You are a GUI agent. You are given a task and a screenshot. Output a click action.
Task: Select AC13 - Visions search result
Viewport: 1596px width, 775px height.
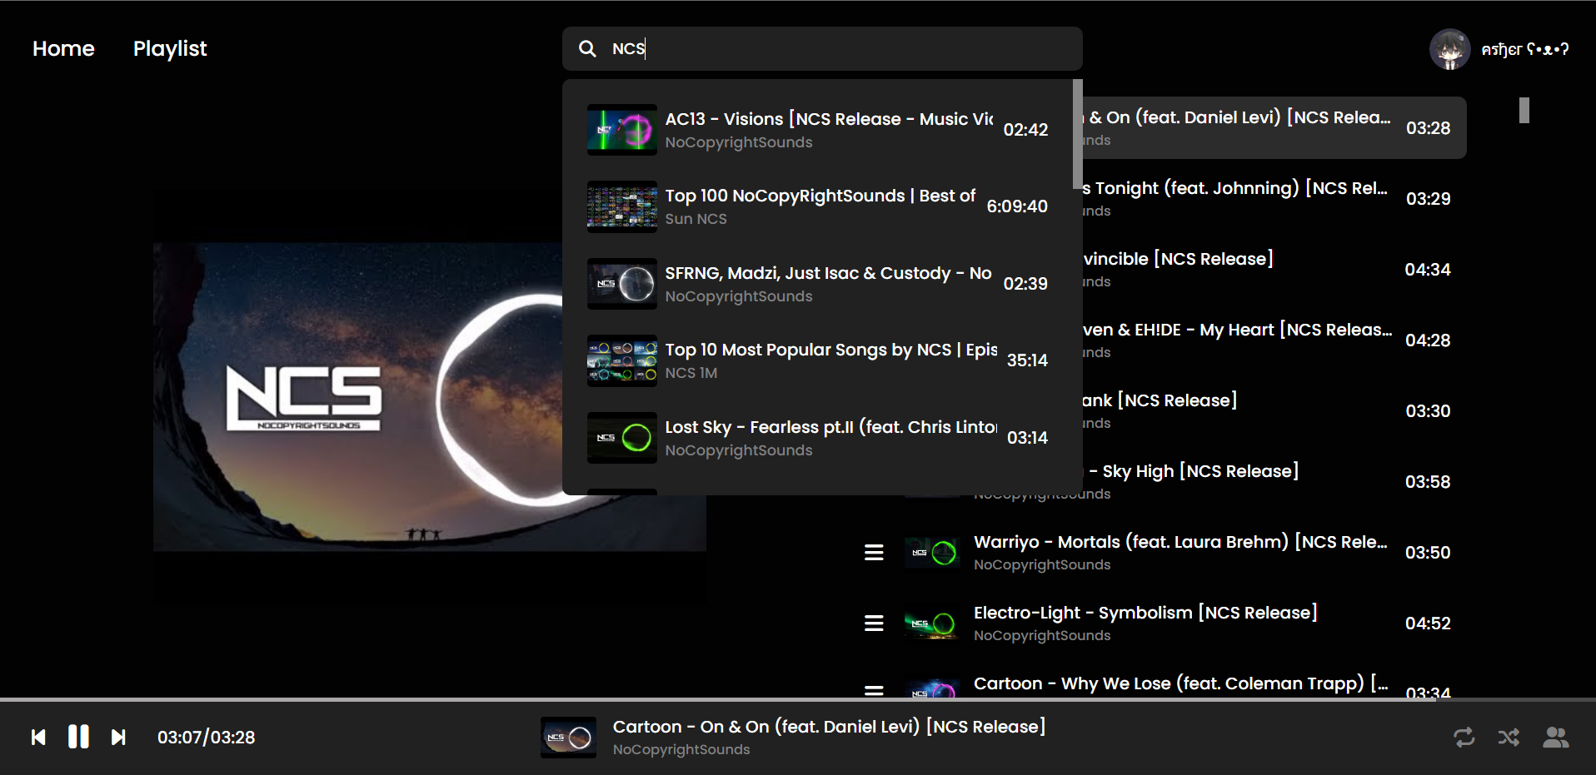tap(817, 130)
